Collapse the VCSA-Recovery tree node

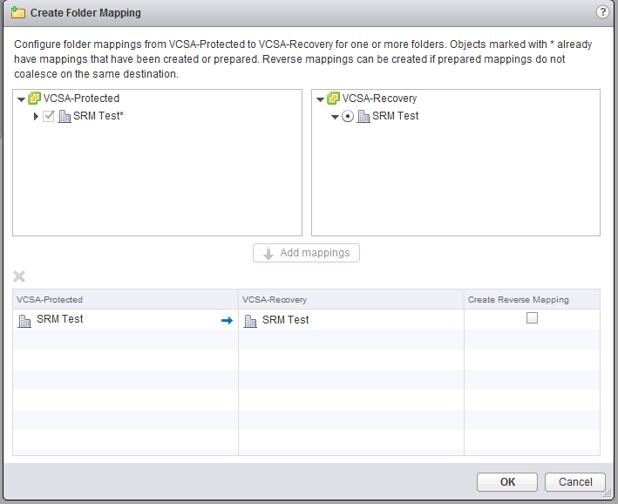(x=321, y=99)
